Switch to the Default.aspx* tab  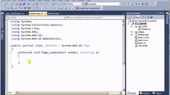54,13
